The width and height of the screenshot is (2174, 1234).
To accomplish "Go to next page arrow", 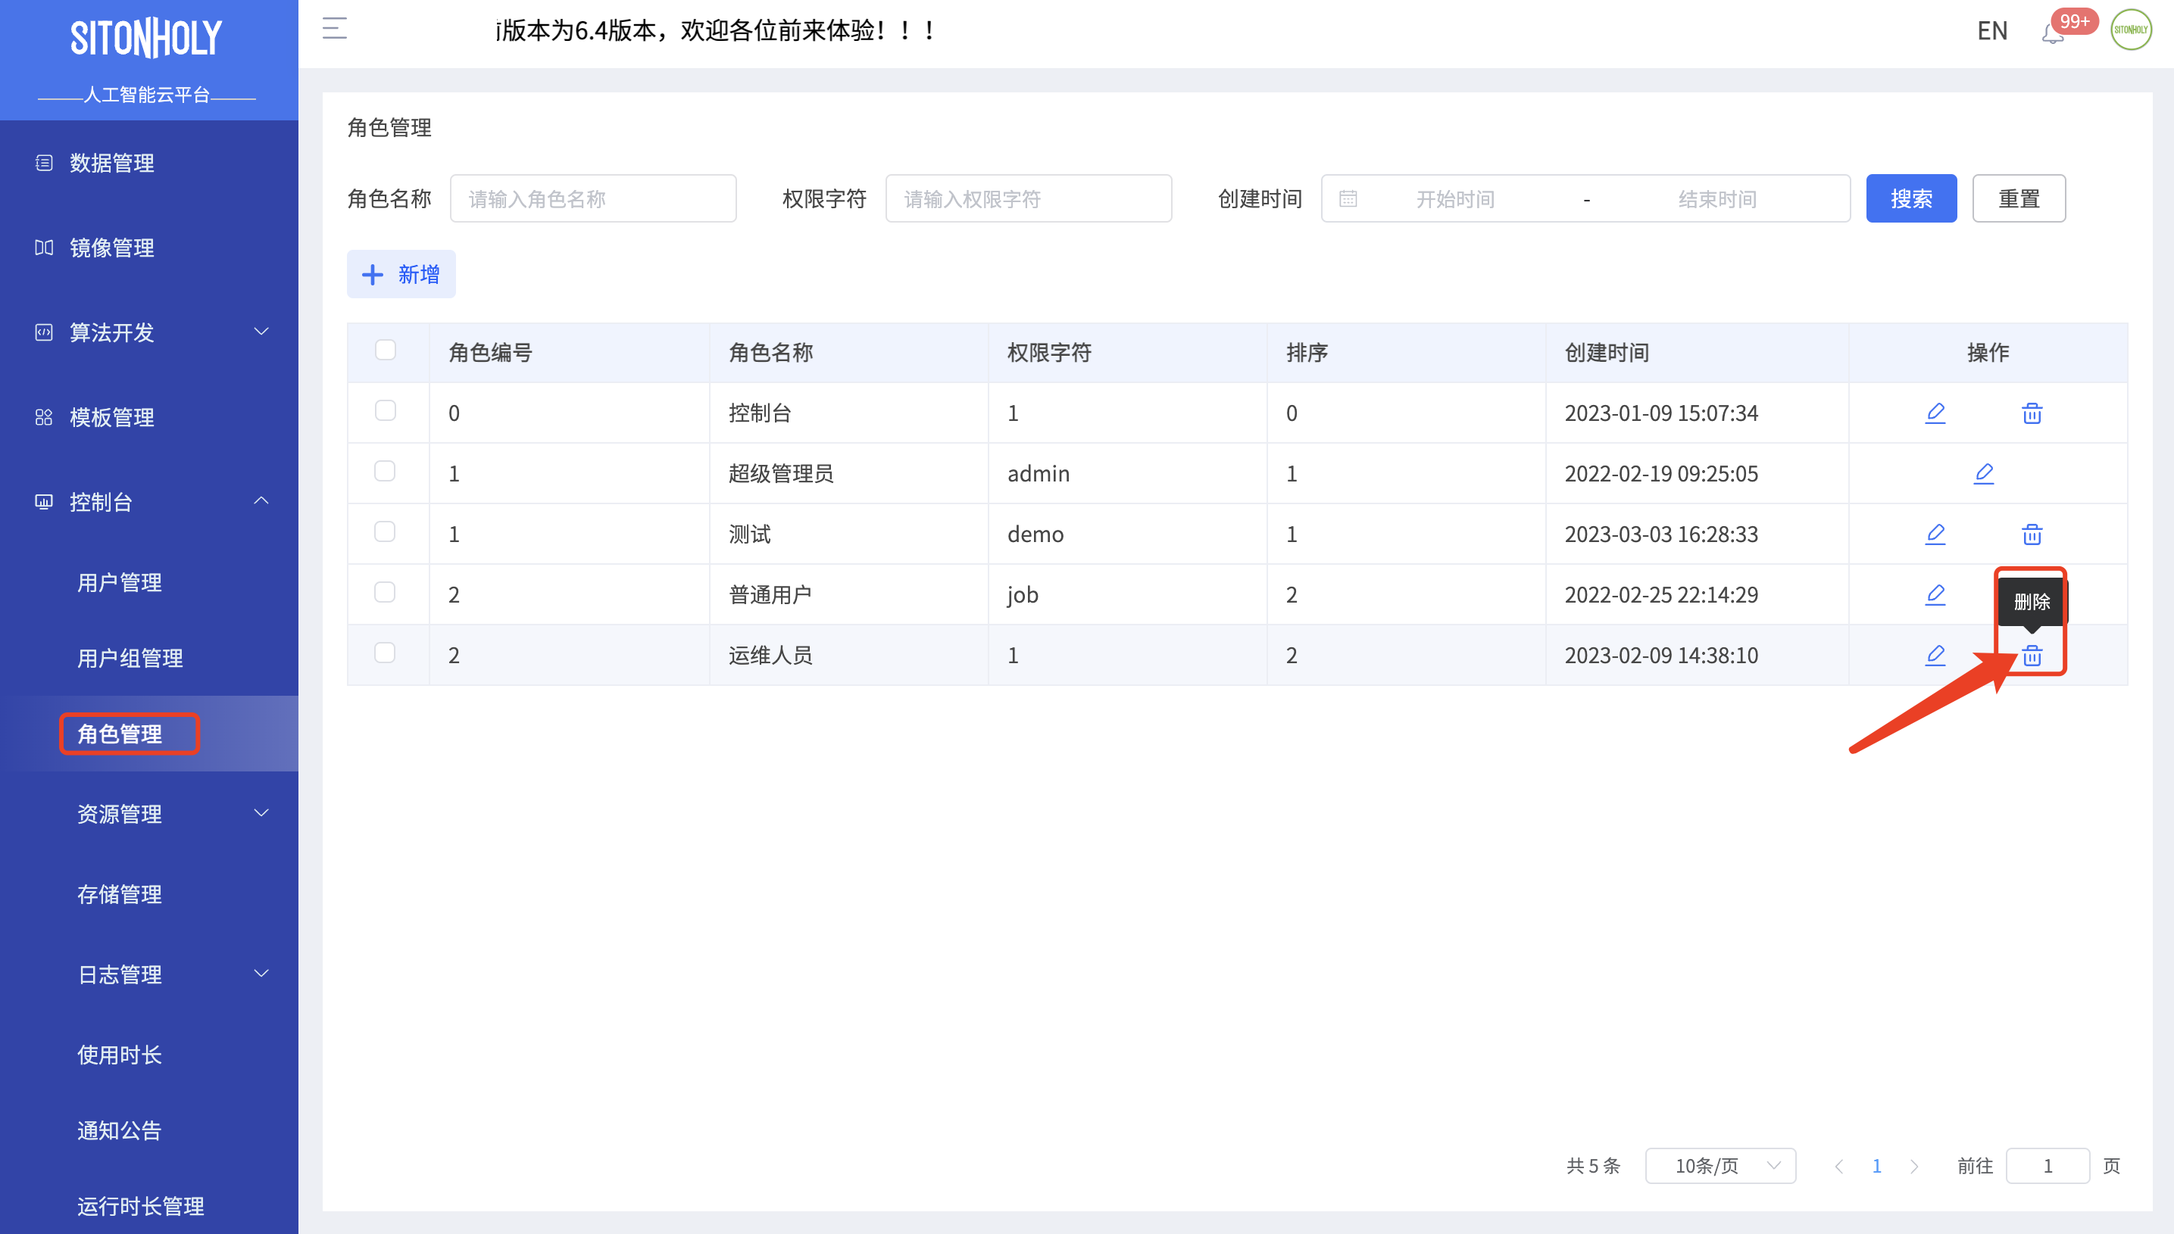I will (x=1913, y=1166).
